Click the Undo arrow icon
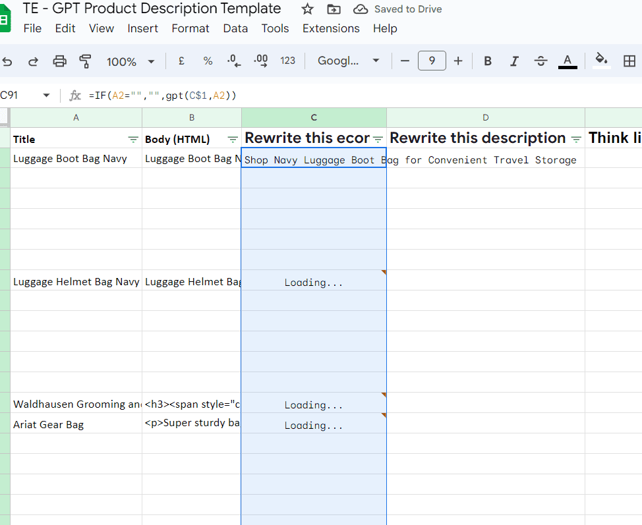The height and width of the screenshot is (525, 642). click(x=7, y=61)
